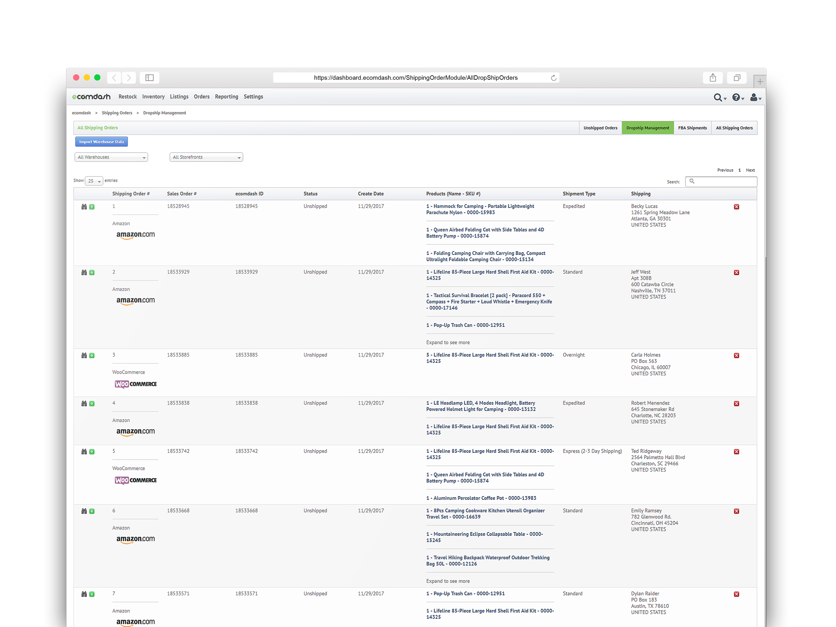This screenshot has height=627, width=836.
Task: Click the browser share icon
Action: point(713,78)
